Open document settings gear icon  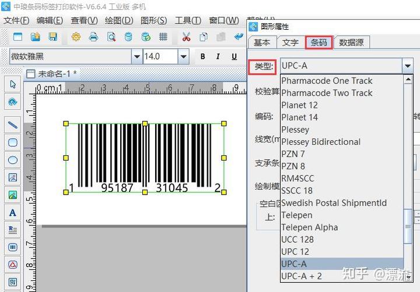(76, 36)
